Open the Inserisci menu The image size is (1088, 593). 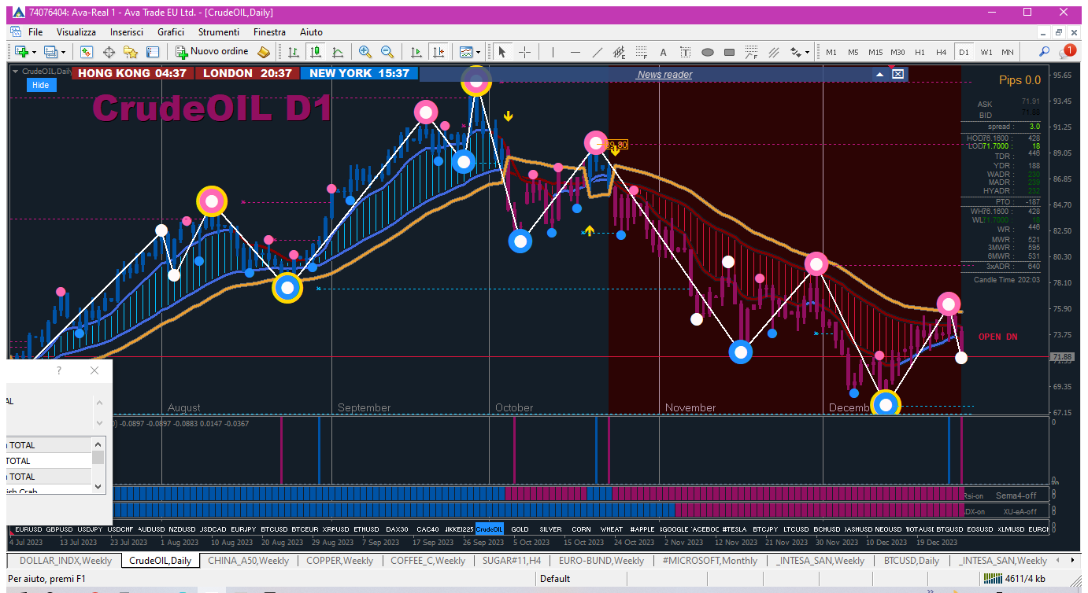(127, 32)
